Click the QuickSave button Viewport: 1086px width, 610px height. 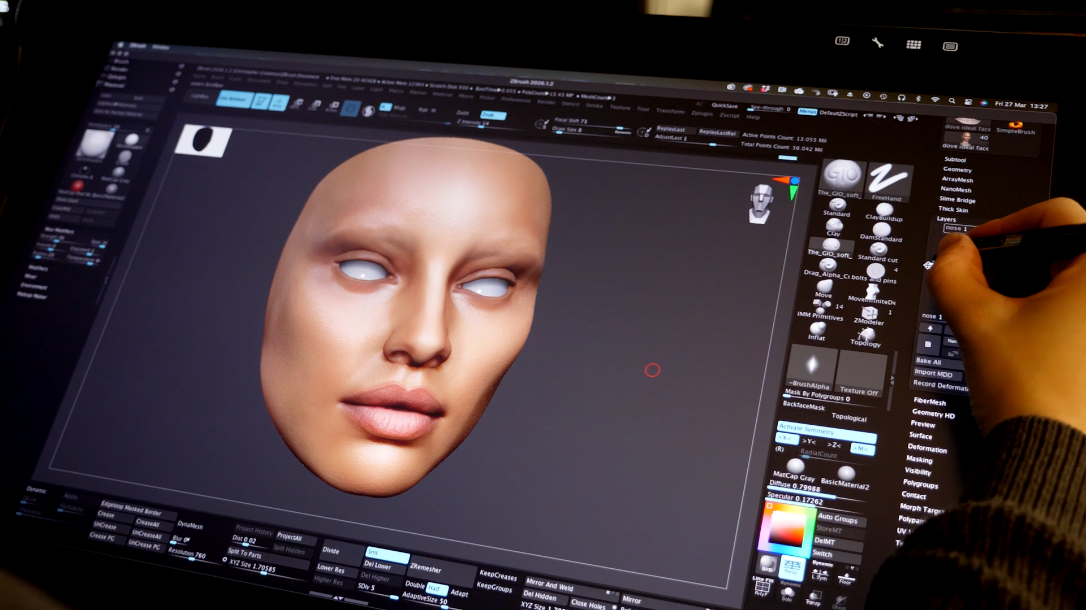click(x=725, y=106)
